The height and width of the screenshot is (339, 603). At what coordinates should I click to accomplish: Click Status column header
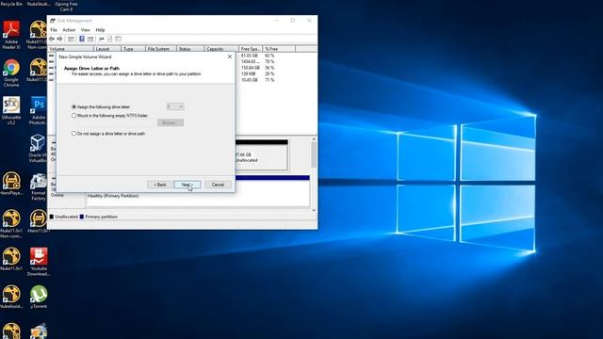pyautogui.click(x=190, y=49)
